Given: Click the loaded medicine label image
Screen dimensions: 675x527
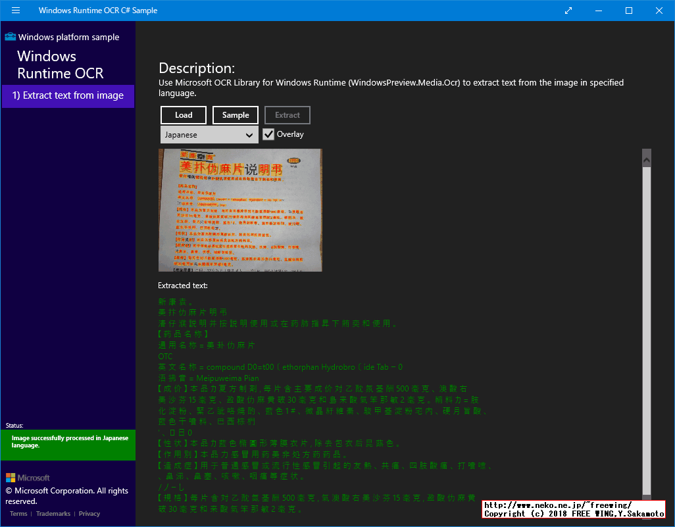Looking at the screenshot, I should click(239, 210).
